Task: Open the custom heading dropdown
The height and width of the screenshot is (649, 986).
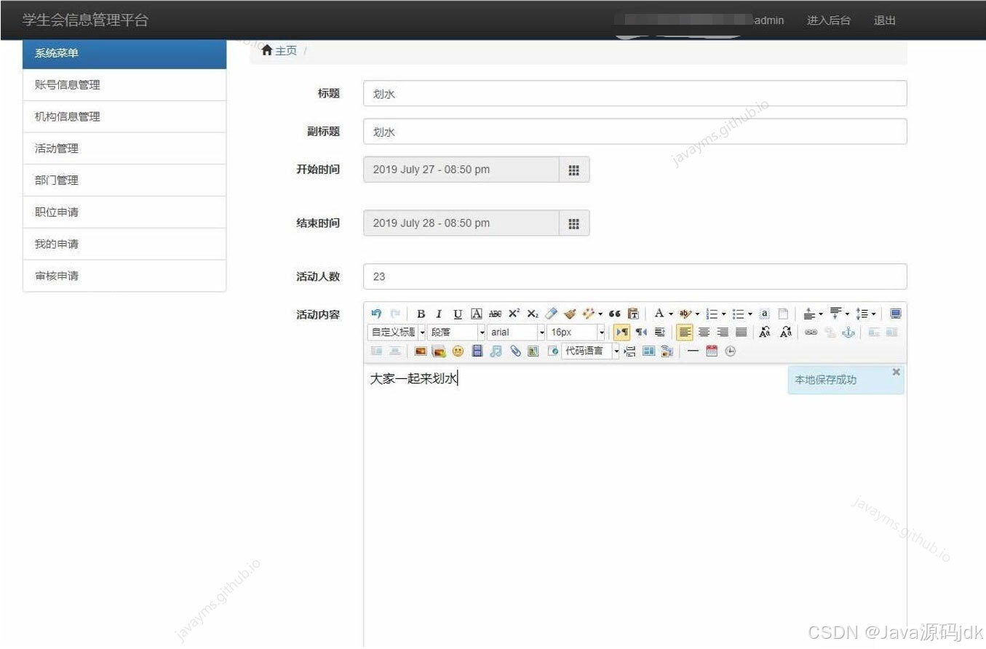Action: click(x=397, y=333)
